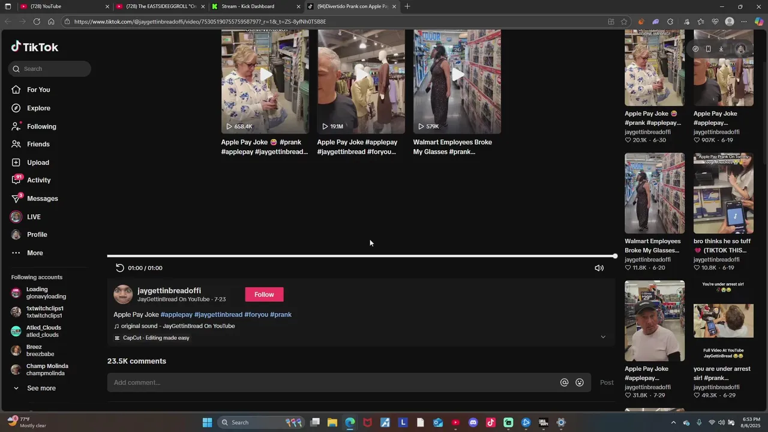Image resolution: width=768 pixels, height=432 pixels.
Task: Open Discord from taskbar
Action: click(473, 422)
